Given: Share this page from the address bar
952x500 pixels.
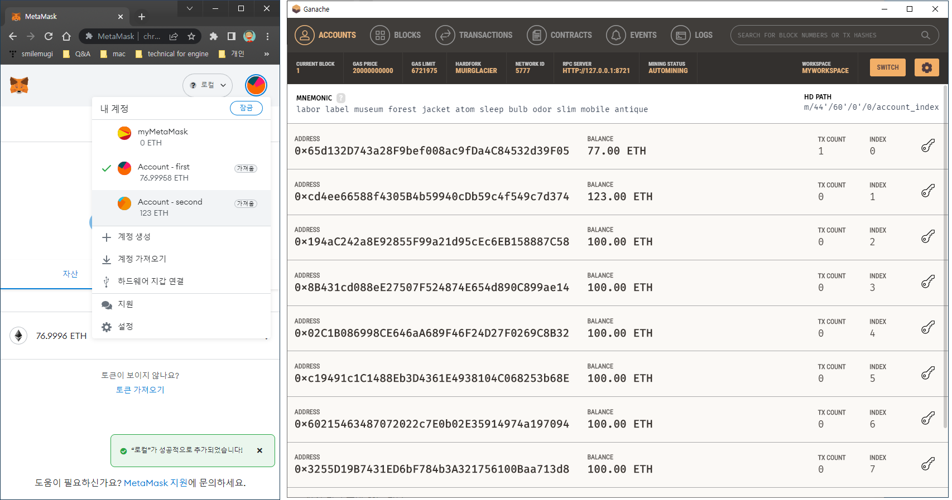Looking at the screenshot, I should click(x=174, y=36).
